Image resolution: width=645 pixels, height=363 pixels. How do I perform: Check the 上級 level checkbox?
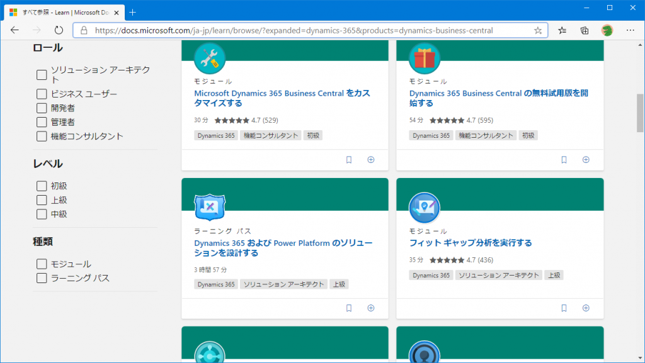(x=42, y=200)
